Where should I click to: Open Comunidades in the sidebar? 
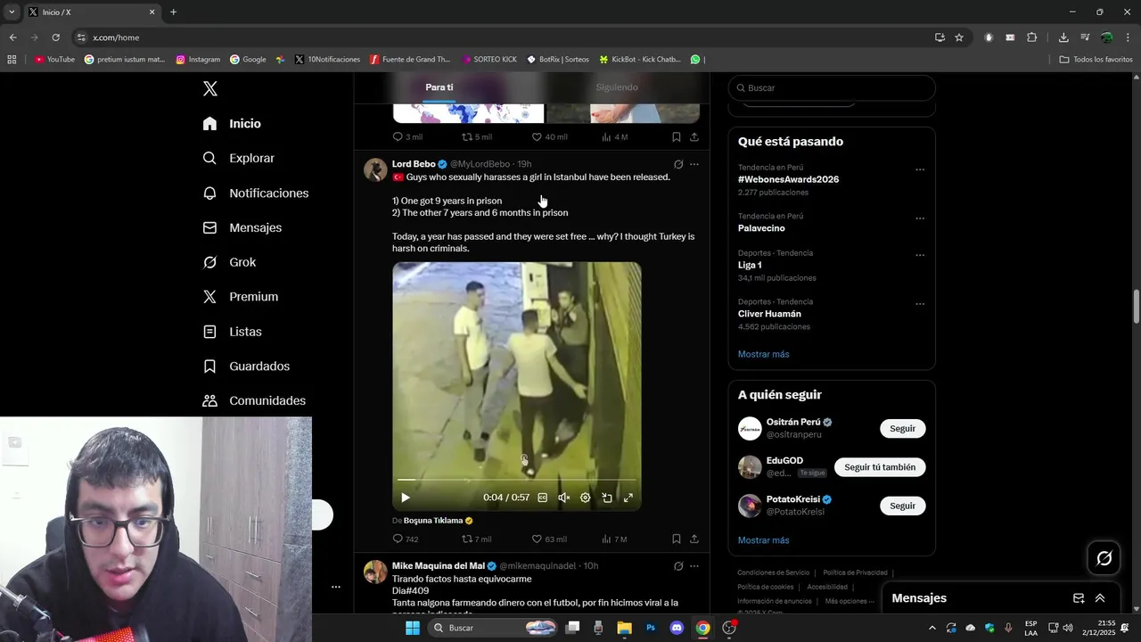pos(254,401)
